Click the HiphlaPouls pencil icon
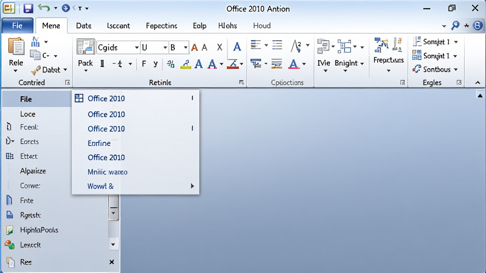486x273 pixels. [x=9, y=230]
